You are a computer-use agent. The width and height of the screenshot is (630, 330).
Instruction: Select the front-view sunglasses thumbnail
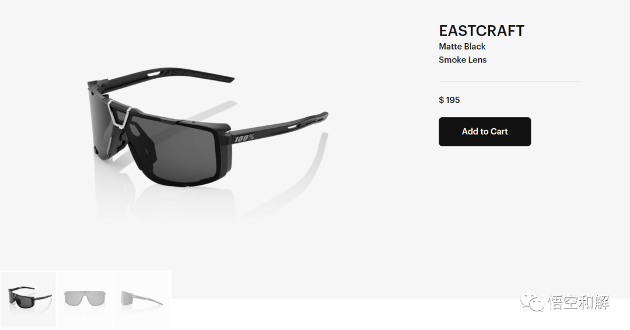(x=85, y=300)
